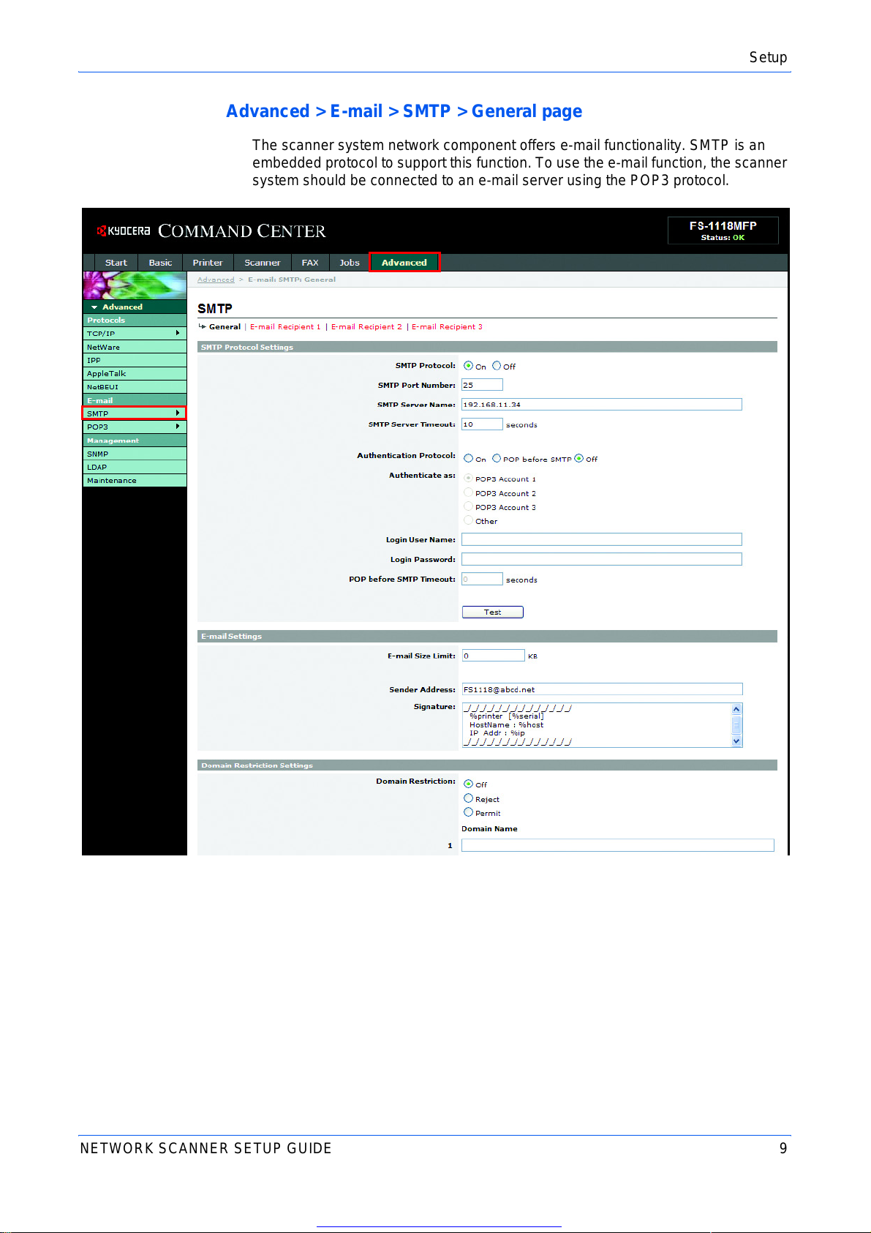Open AppleTalk in the sidebar

pos(135,374)
